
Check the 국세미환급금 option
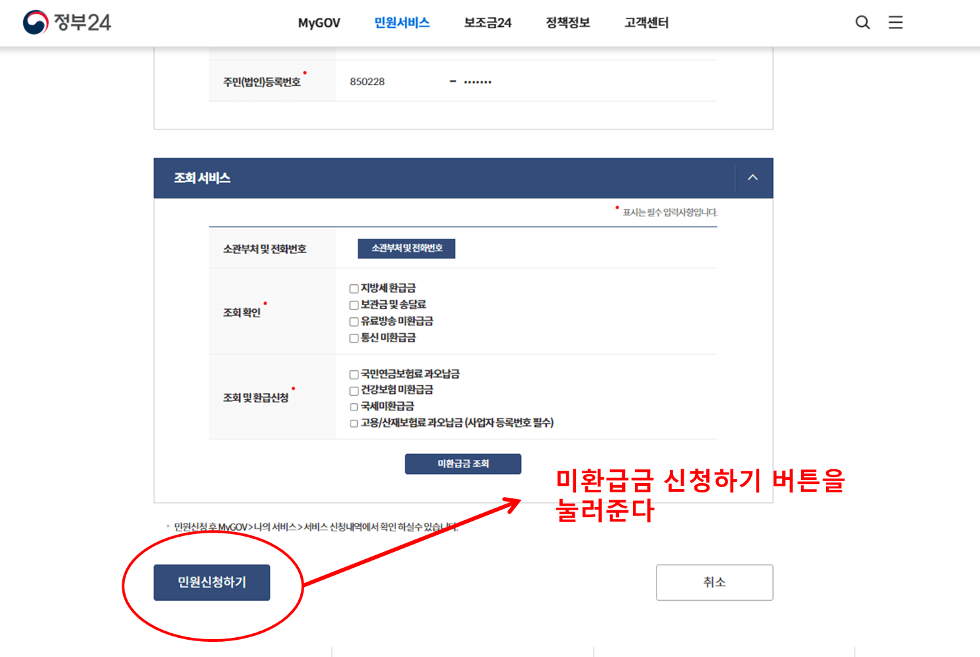[x=354, y=406]
